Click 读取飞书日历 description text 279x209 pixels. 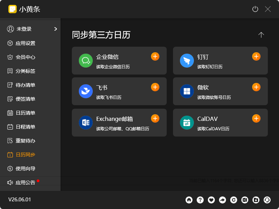coord(109,98)
